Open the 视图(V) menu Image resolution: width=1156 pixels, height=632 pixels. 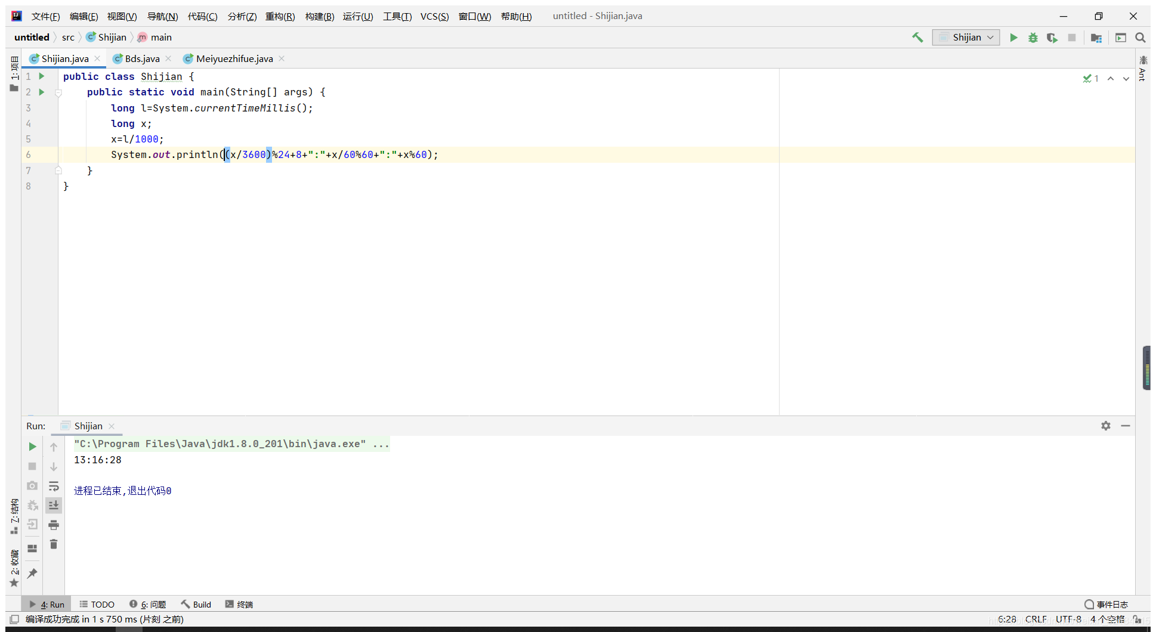click(122, 16)
